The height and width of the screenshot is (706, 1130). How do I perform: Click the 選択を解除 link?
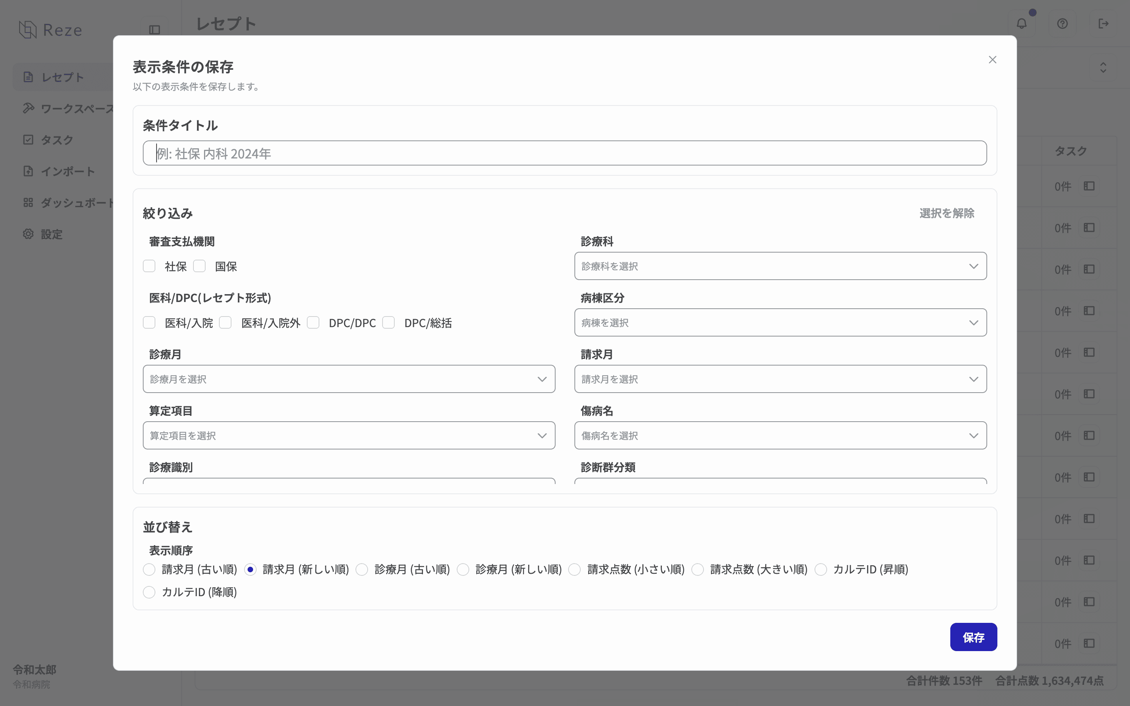pos(946,213)
